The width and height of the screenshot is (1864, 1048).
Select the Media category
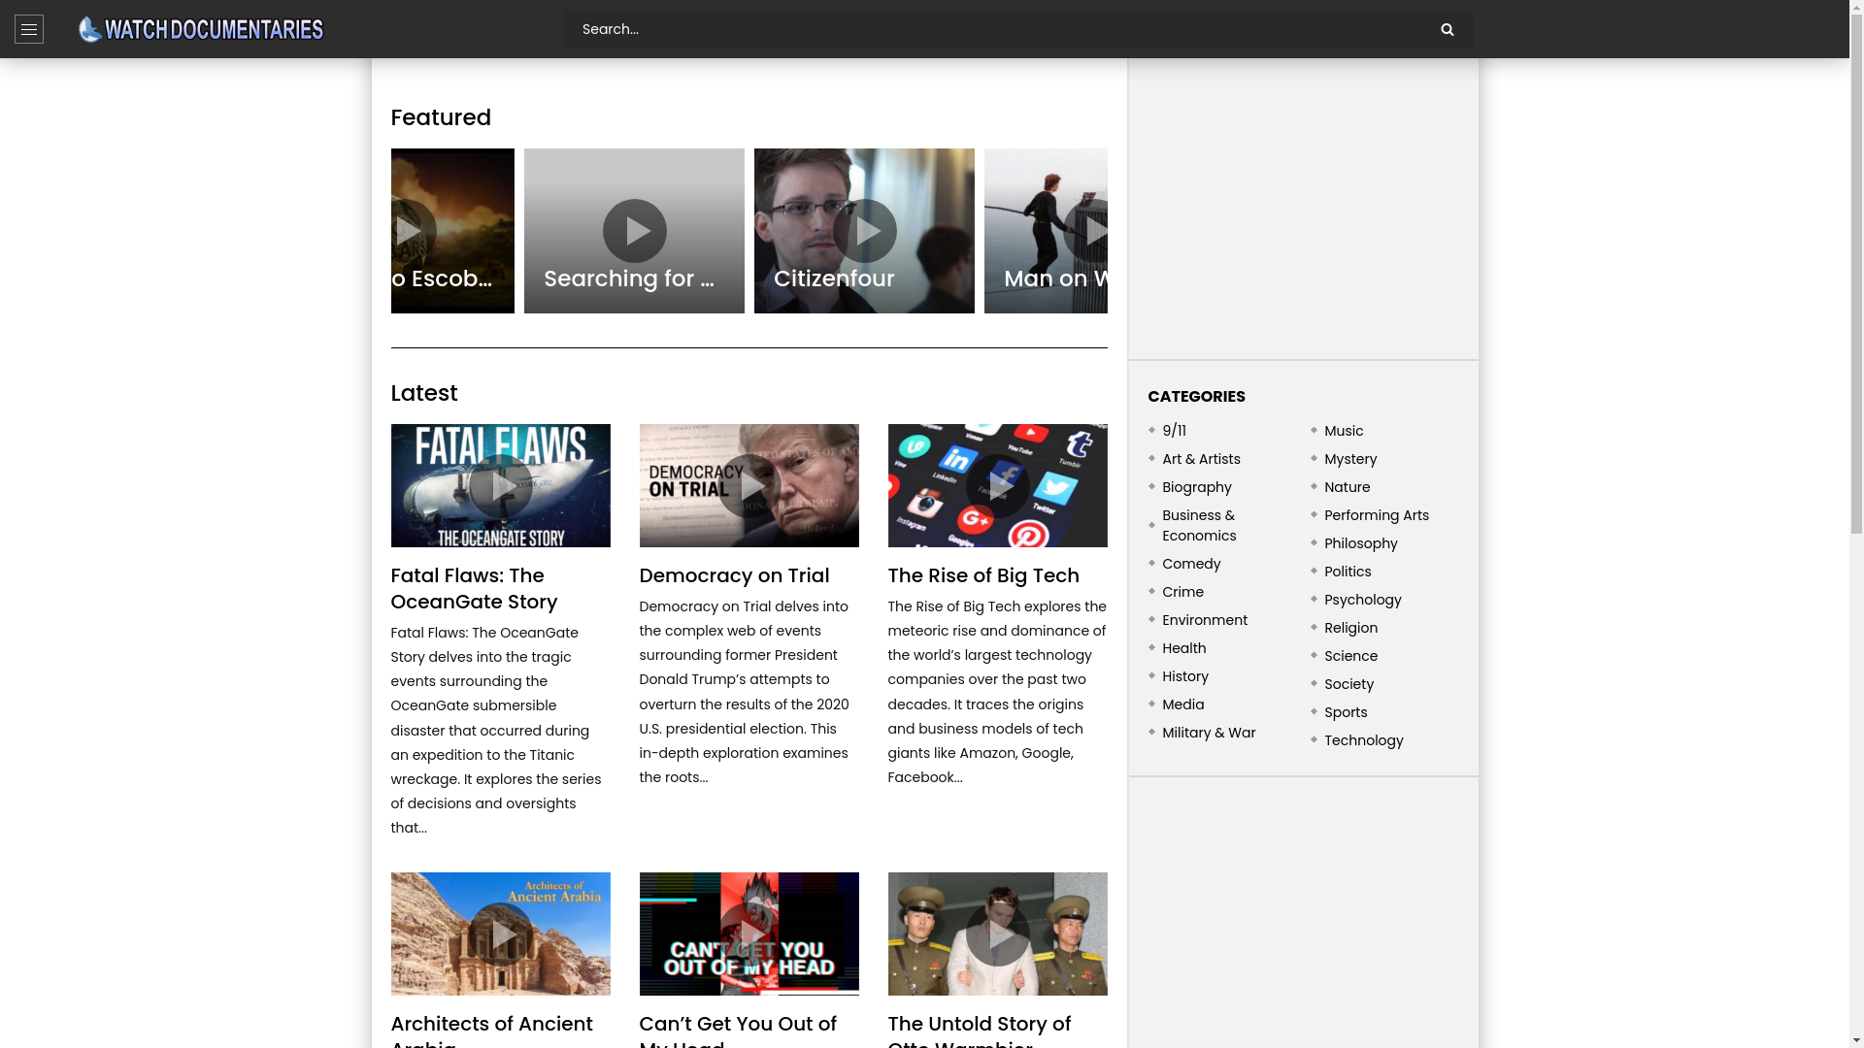1182,704
